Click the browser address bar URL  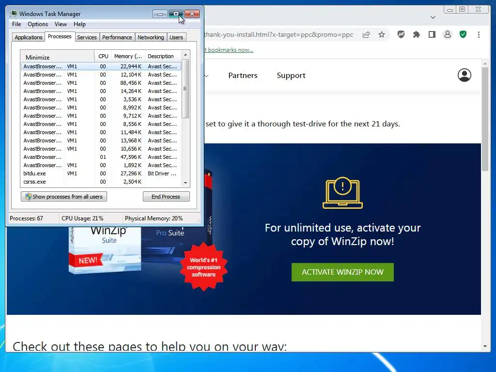pyautogui.click(x=279, y=34)
